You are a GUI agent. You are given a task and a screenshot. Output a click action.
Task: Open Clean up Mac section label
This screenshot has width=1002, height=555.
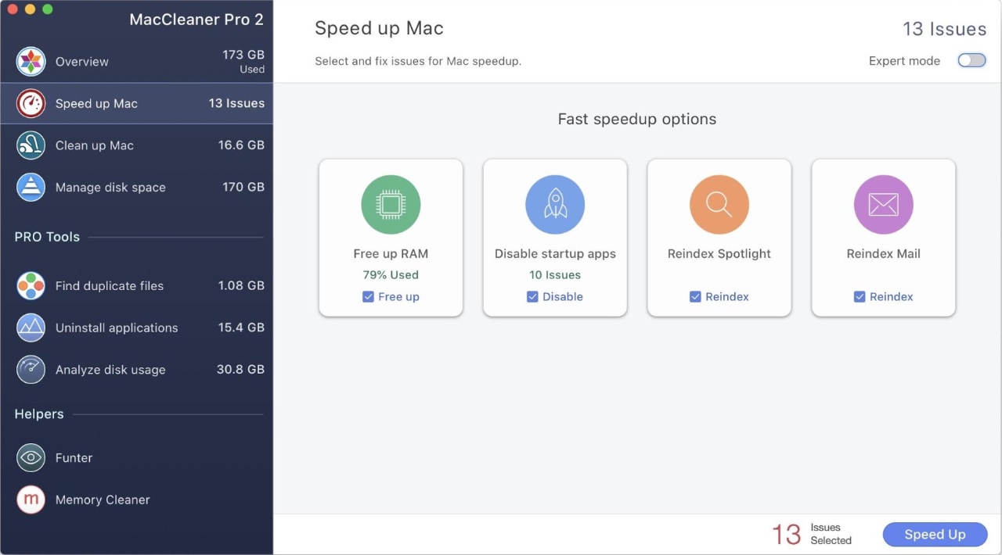point(95,145)
